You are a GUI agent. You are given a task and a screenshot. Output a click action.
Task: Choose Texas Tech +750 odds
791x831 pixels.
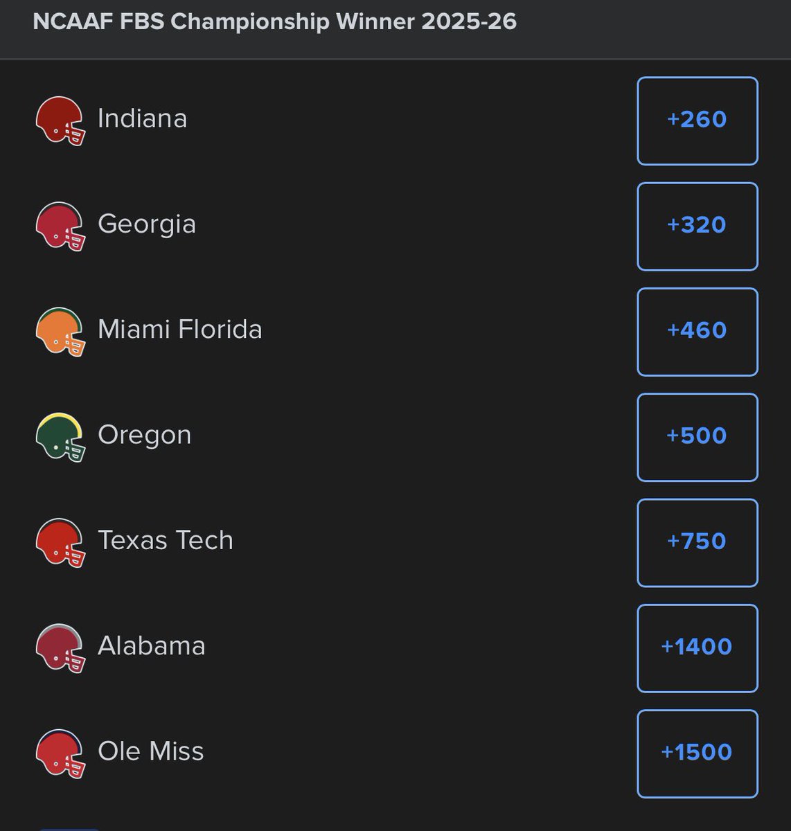point(697,542)
